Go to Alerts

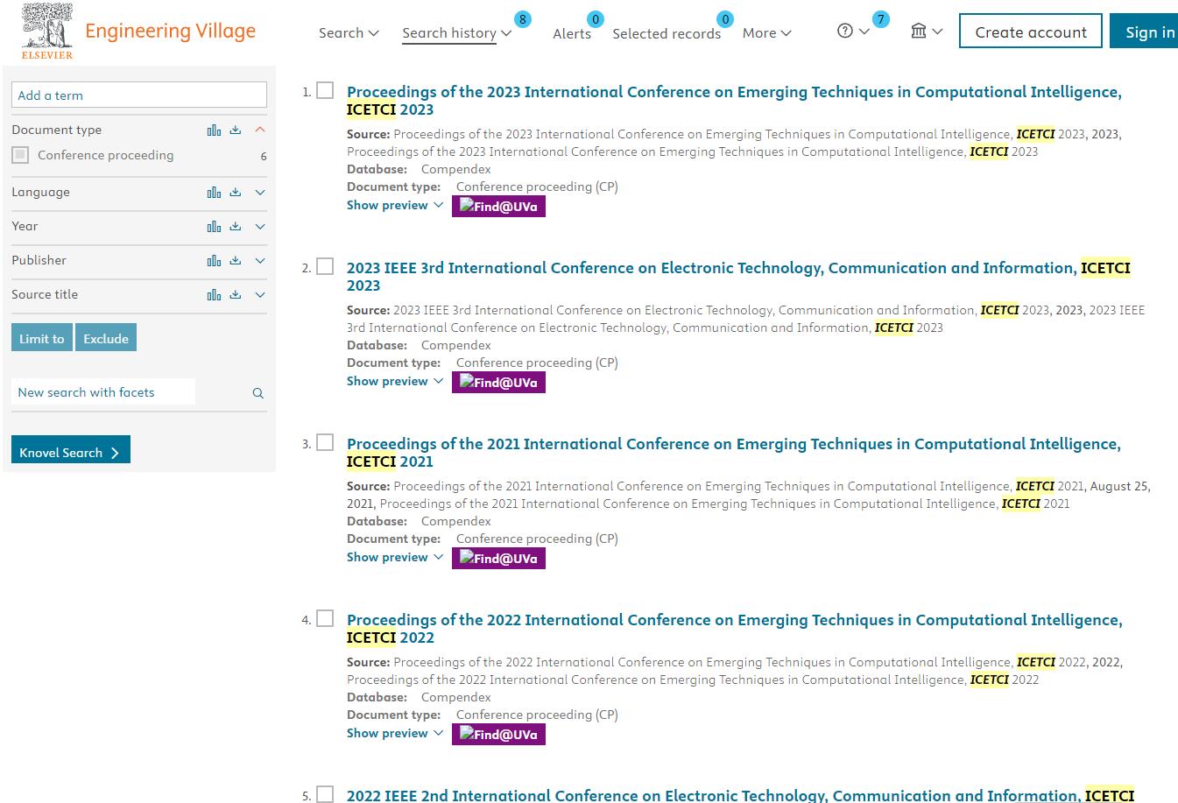pyautogui.click(x=572, y=33)
